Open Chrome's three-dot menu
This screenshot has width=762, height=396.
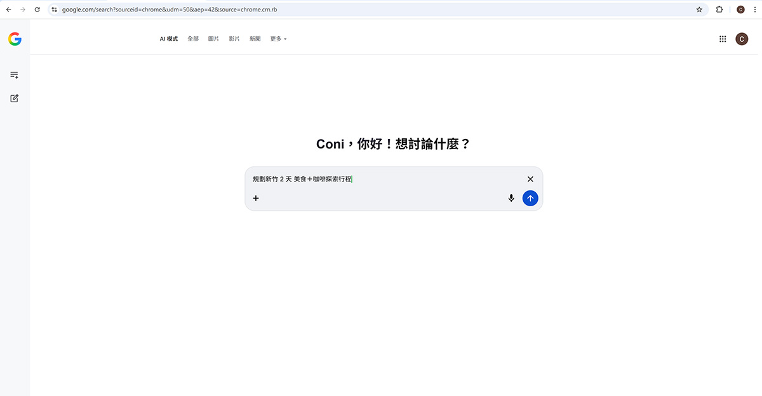coord(755,10)
